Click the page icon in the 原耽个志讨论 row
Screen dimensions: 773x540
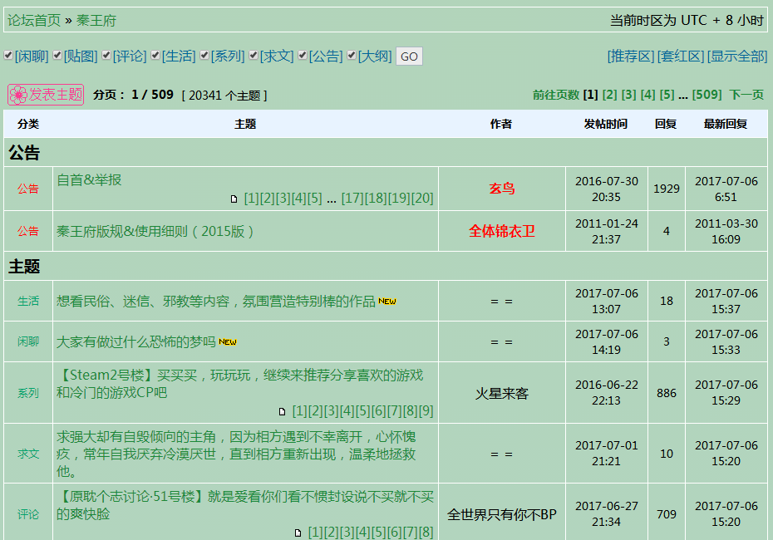(x=298, y=533)
